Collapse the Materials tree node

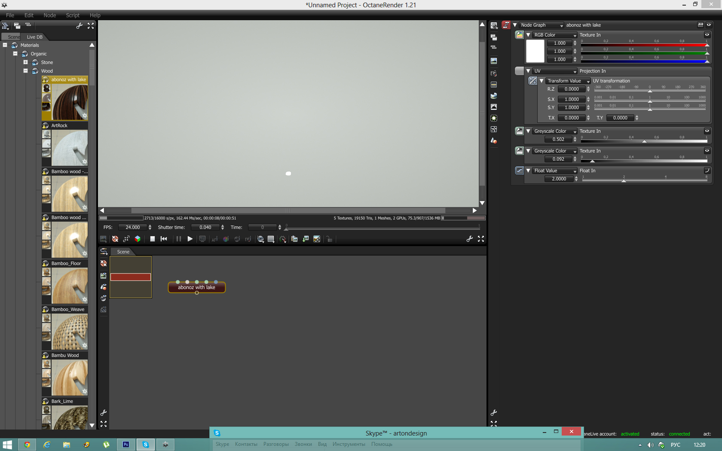click(5, 45)
